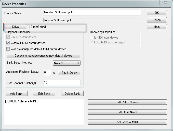The width and height of the screenshot is (173, 131).
Task: Open the Bank Select Method dropdown
Action: 67,63
